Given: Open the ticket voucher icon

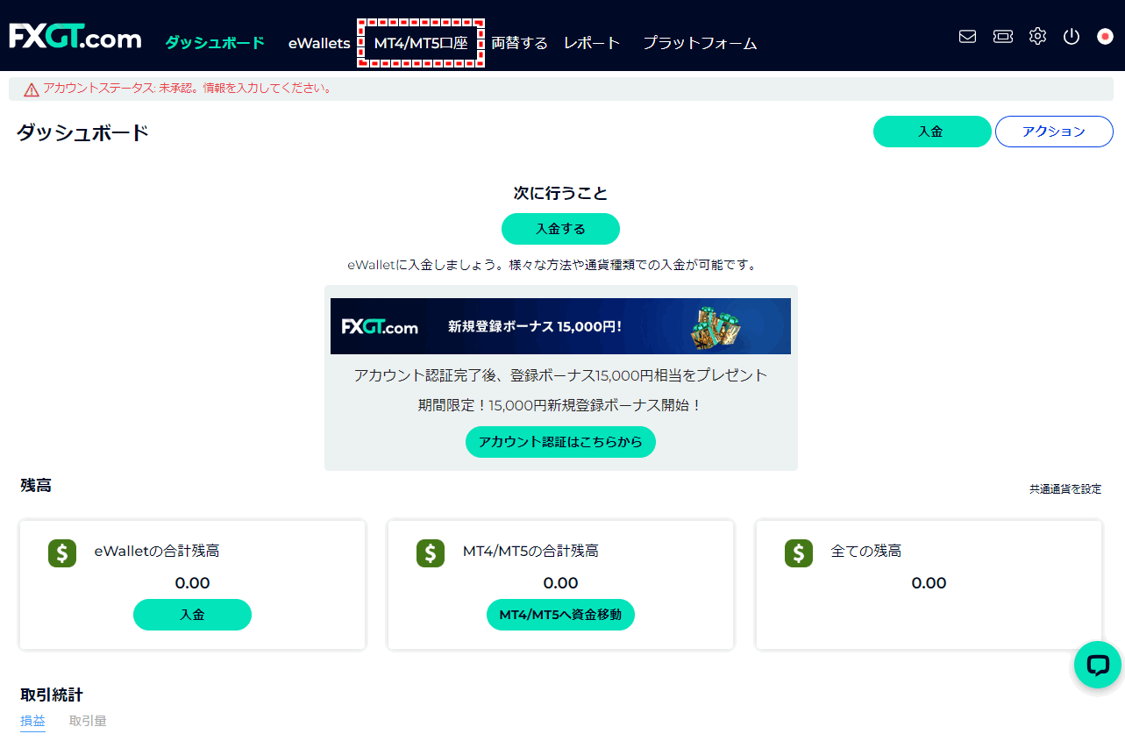Looking at the screenshot, I should click(1003, 37).
